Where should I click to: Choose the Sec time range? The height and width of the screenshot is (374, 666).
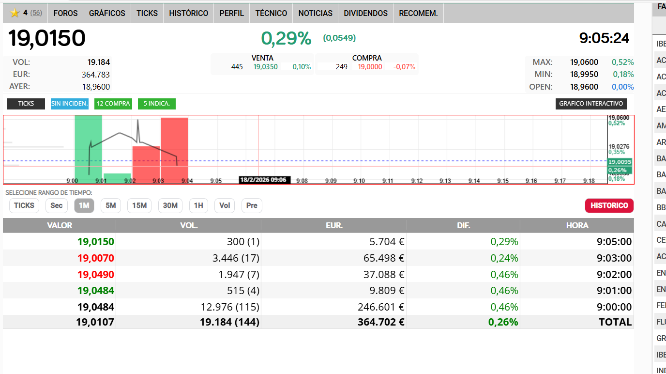[57, 205]
